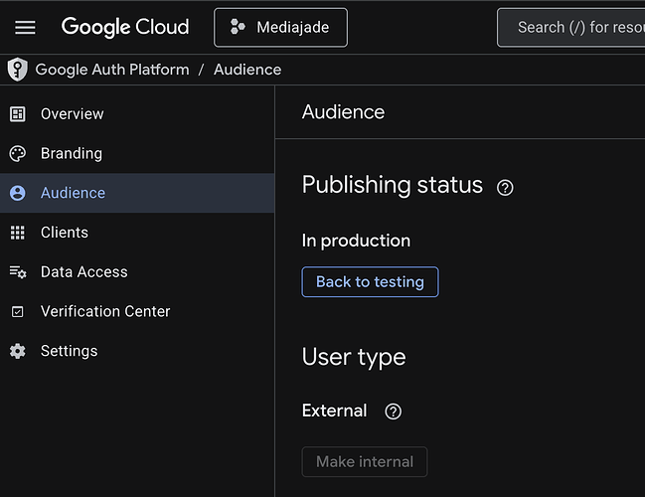Click the Verification Center checkbox icon

(x=18, y=312)
